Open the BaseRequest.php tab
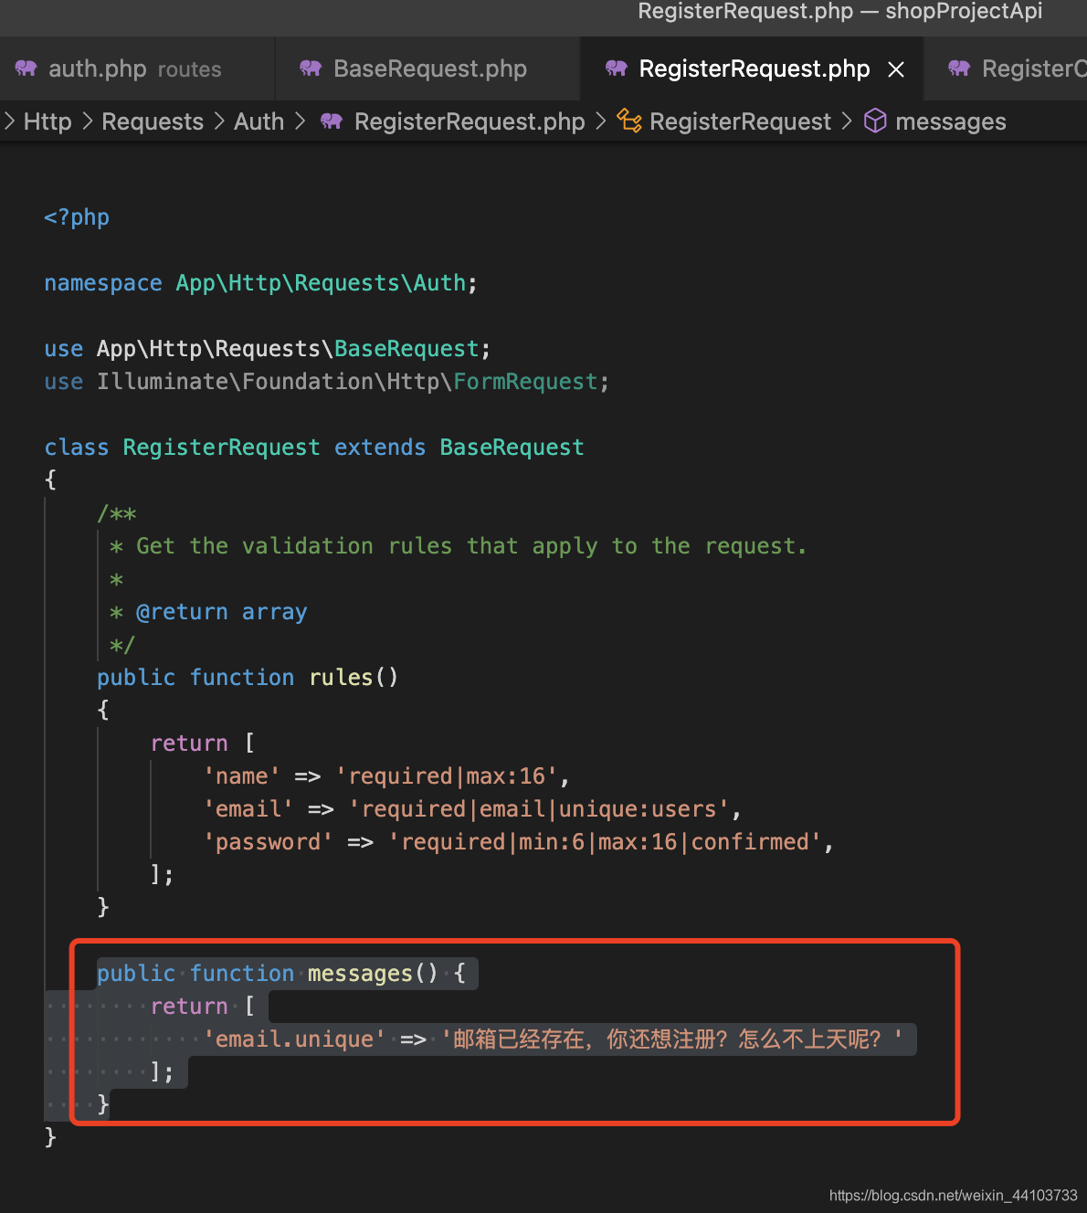1087x1213 pixels. coord(427,69)
